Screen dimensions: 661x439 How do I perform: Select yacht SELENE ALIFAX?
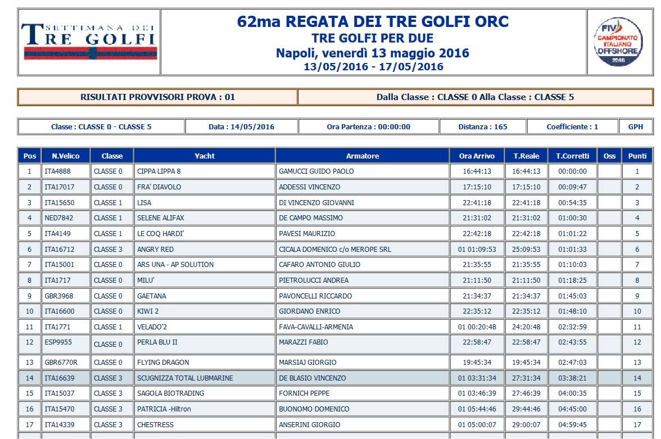click(161, 218)
